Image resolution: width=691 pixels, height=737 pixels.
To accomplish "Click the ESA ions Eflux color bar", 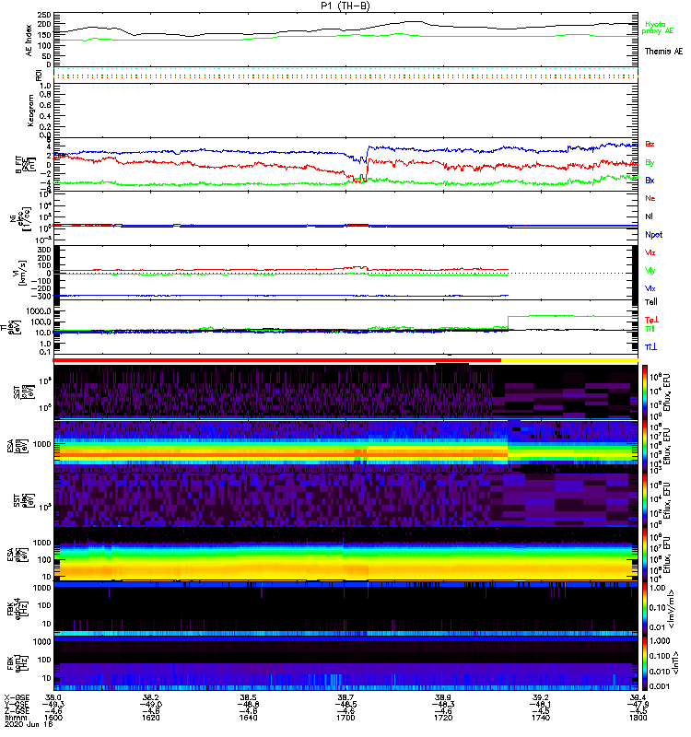I will click(x=645, y=446).
